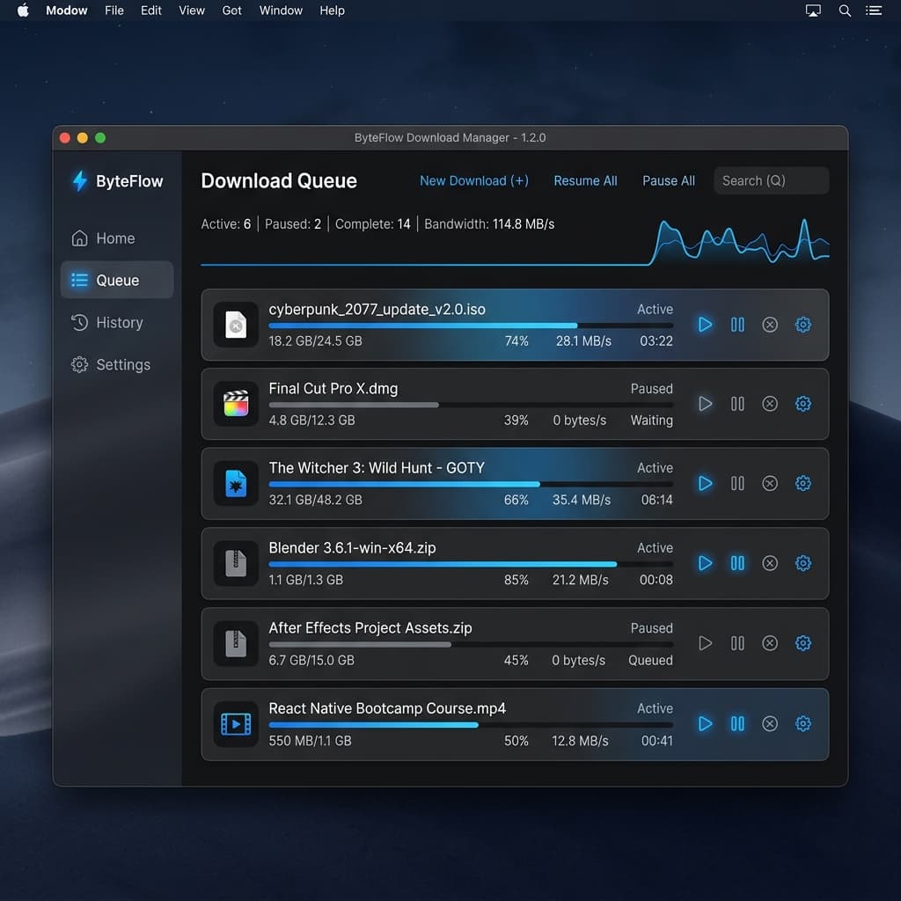Image resolution: width=901 pixels, height=901 pixels.
Task: Resume the After Effects Project Assets.zip download
Action: (x=705, y=643)
